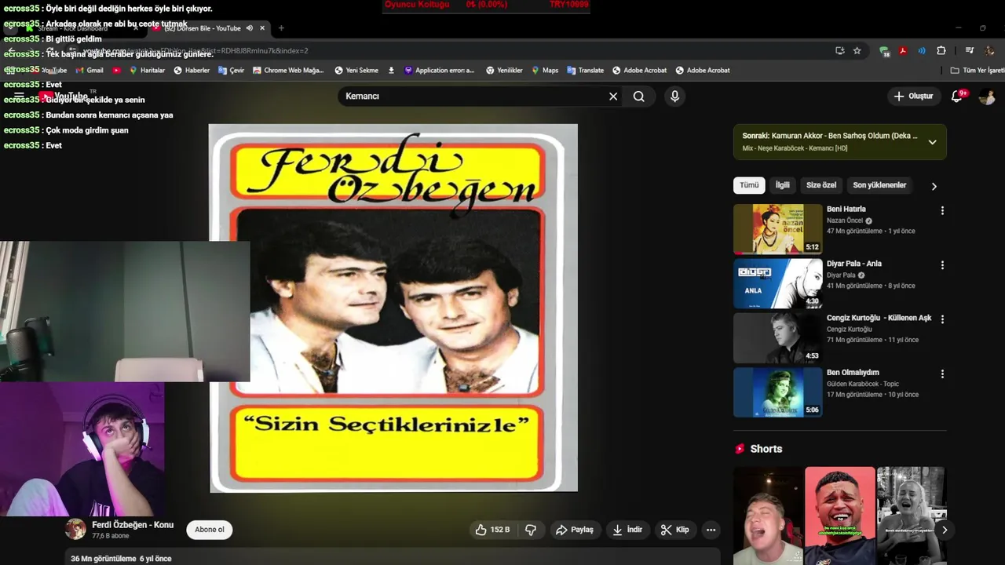Bookmark this page with the star icon
Image resolution: width=1005 pixels, height=565 pixels.
click(857, 50)
